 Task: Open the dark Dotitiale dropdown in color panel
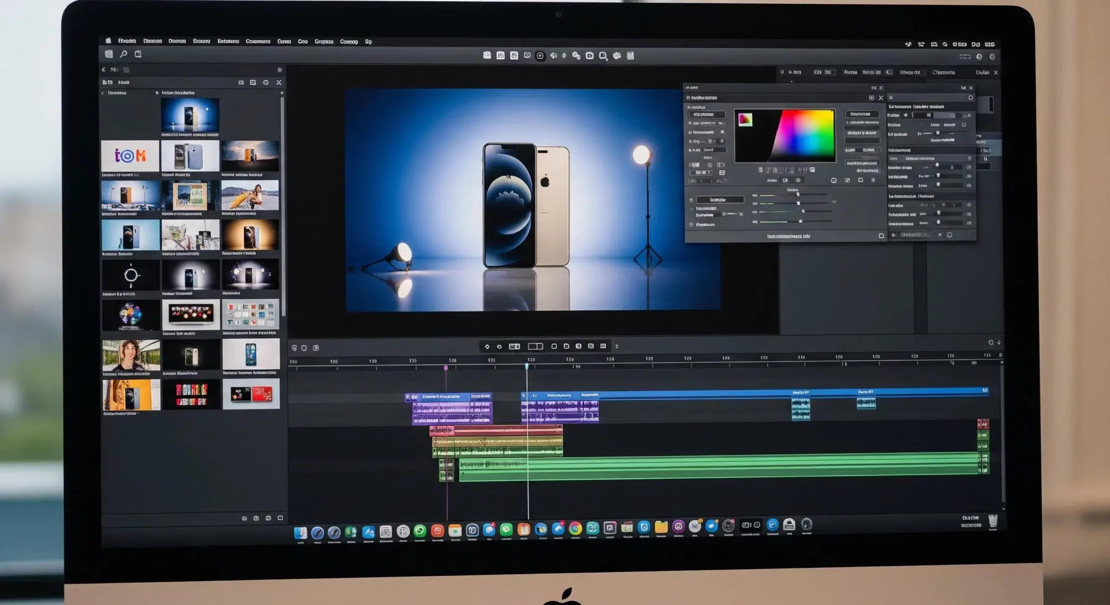(719, 200)
